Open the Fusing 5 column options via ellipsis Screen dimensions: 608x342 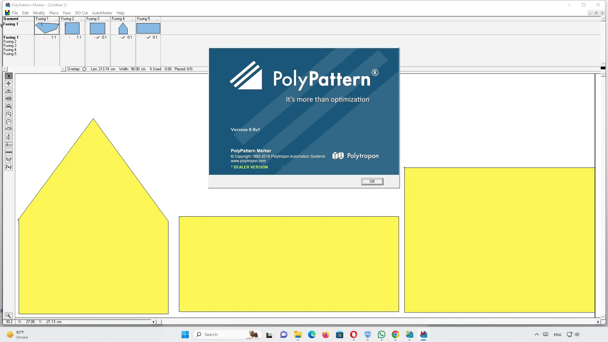click(157, 19)
